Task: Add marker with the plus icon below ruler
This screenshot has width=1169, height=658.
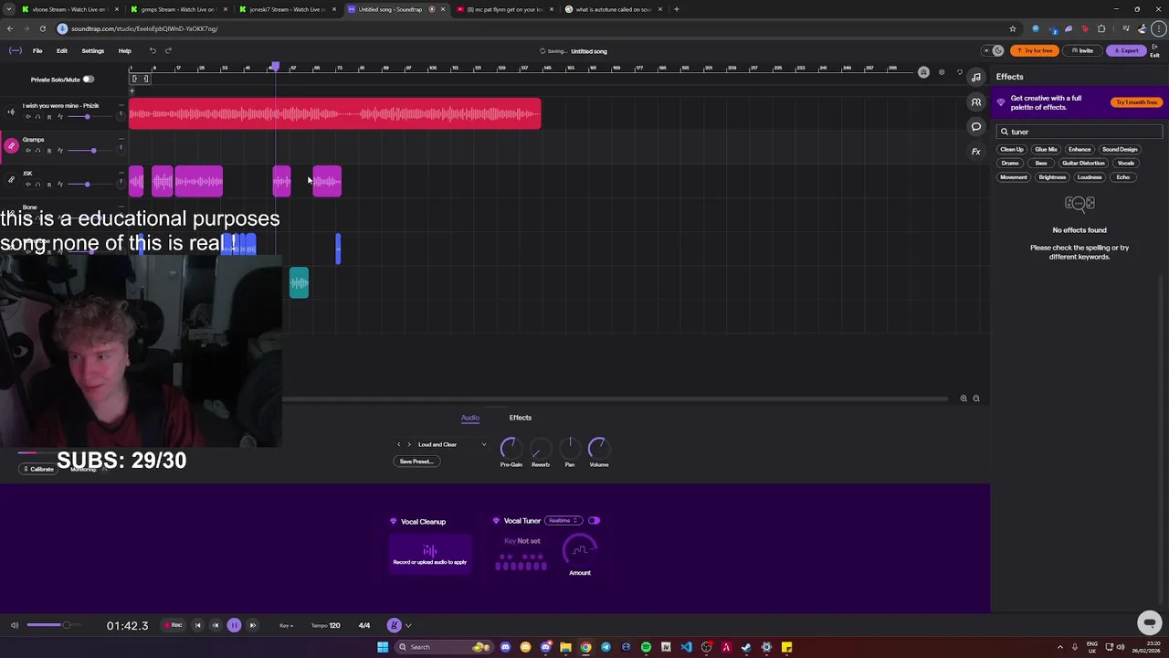Action: (x=132, y=90)
